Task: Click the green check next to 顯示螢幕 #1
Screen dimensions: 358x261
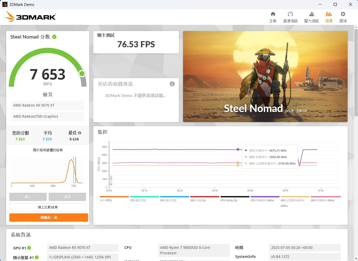Action: click(x=37, y=257)
